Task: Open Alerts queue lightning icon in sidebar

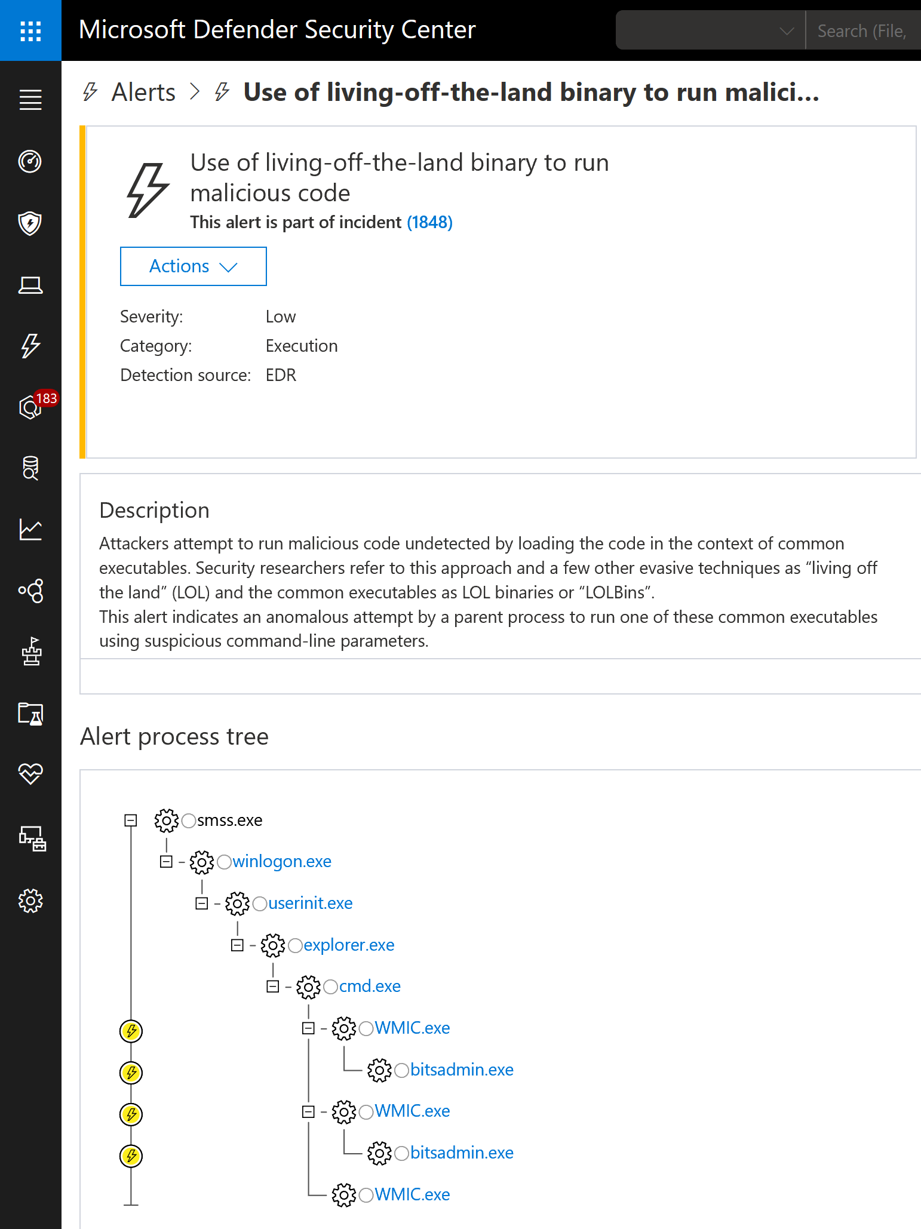Action: [30, 346]
